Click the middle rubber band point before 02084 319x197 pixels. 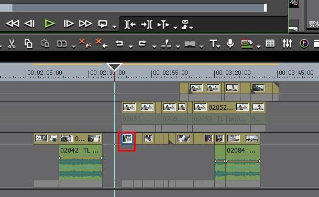pos(225,161)
